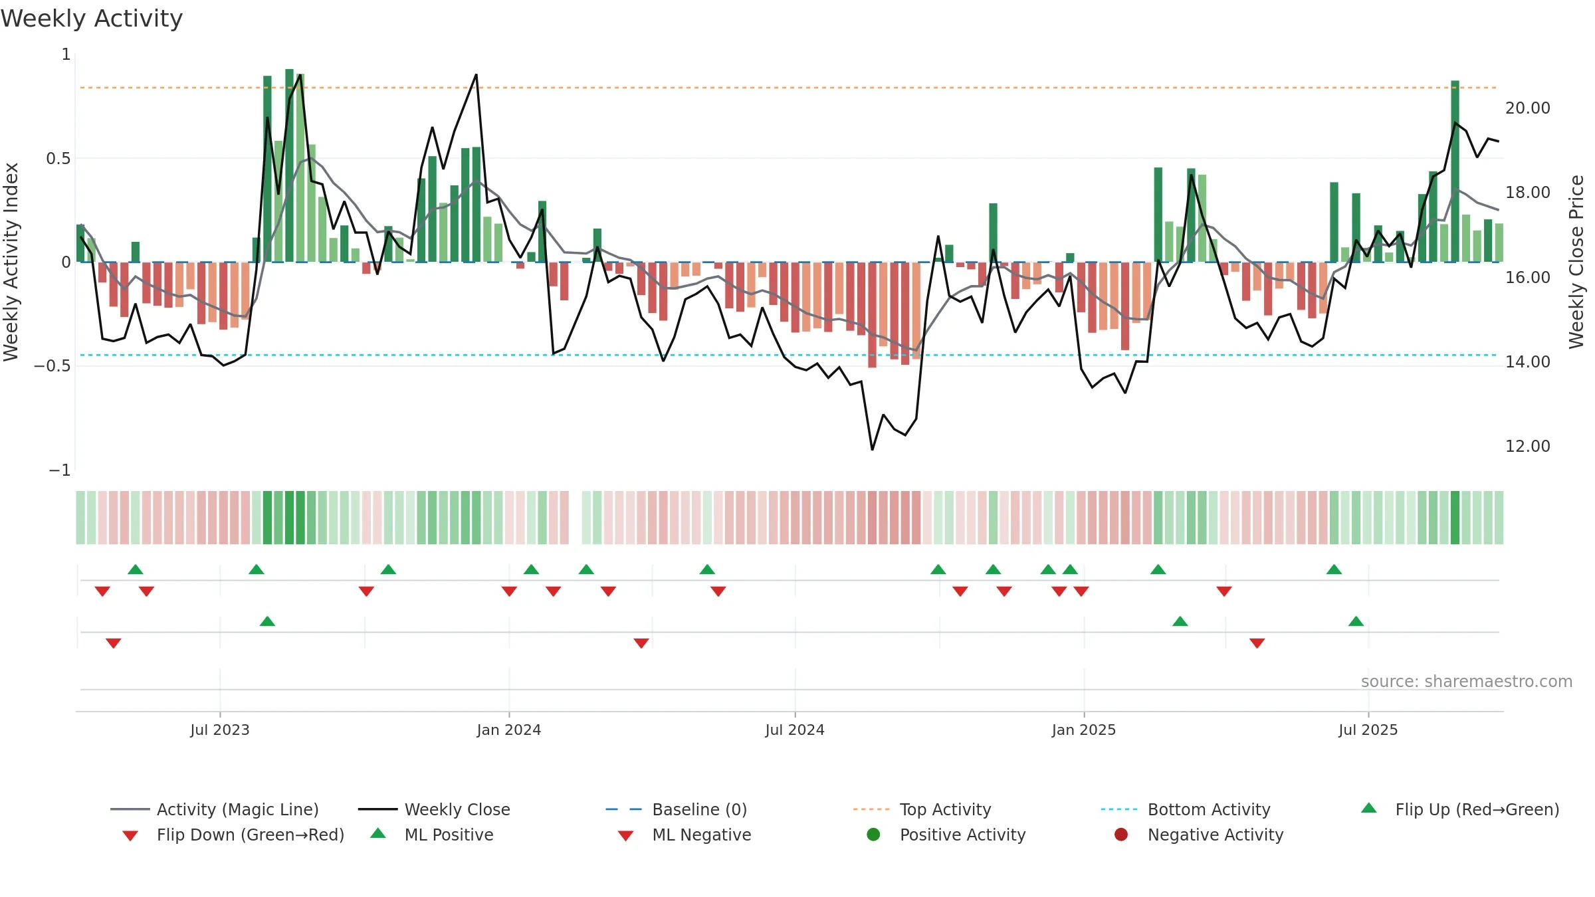Click the Negative Activity red circle icon

pos(1121,835)
